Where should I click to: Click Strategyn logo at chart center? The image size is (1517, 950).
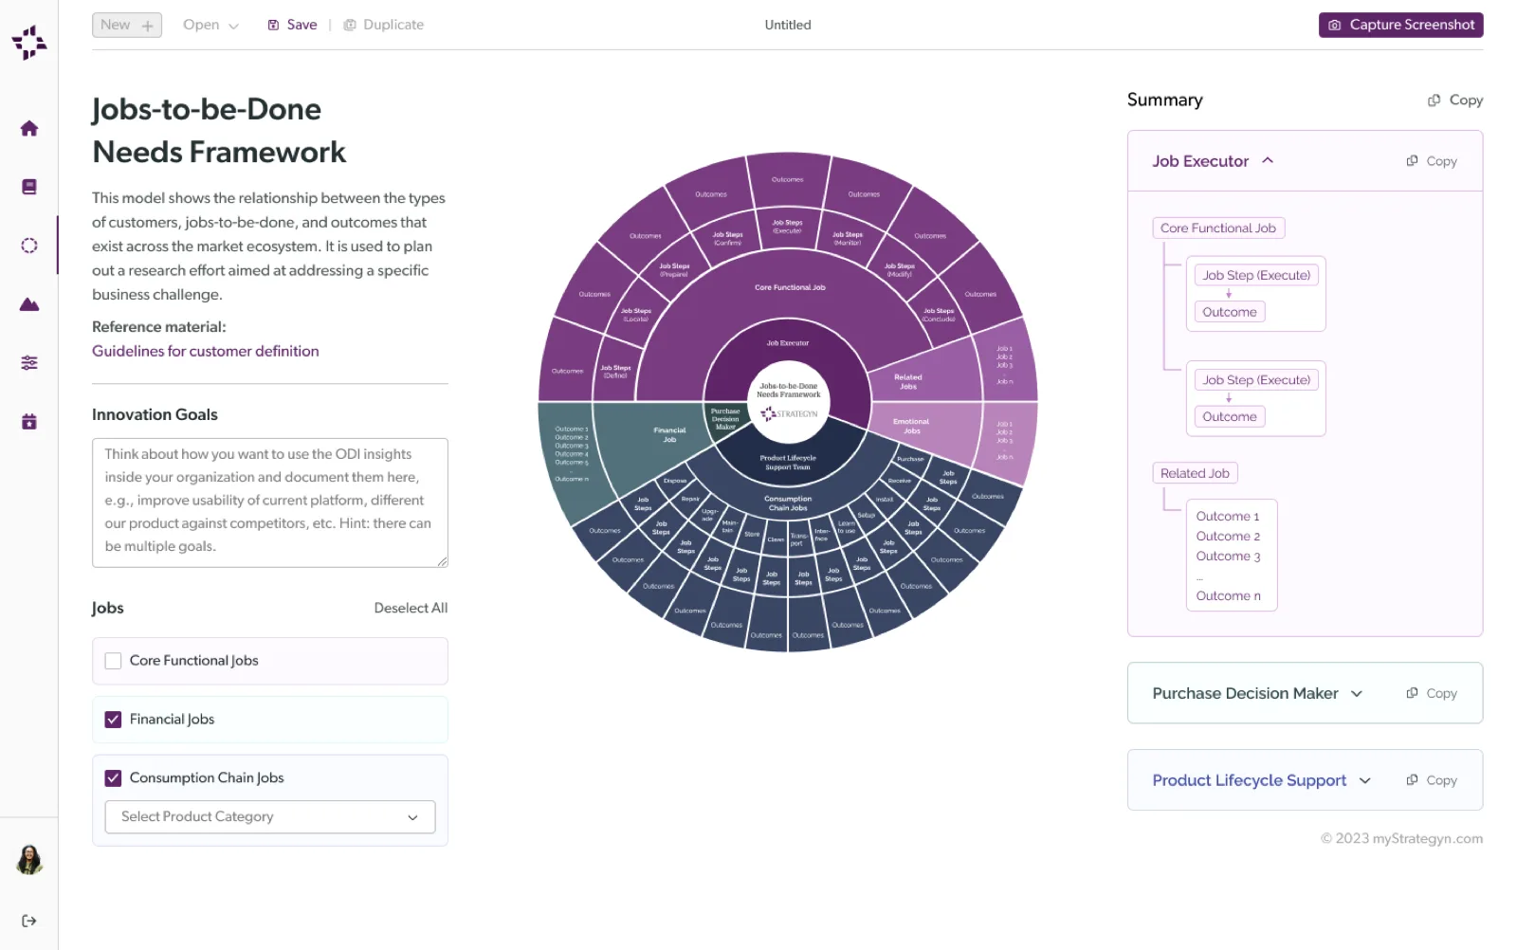pyautogui.click(x=789, y=413)
